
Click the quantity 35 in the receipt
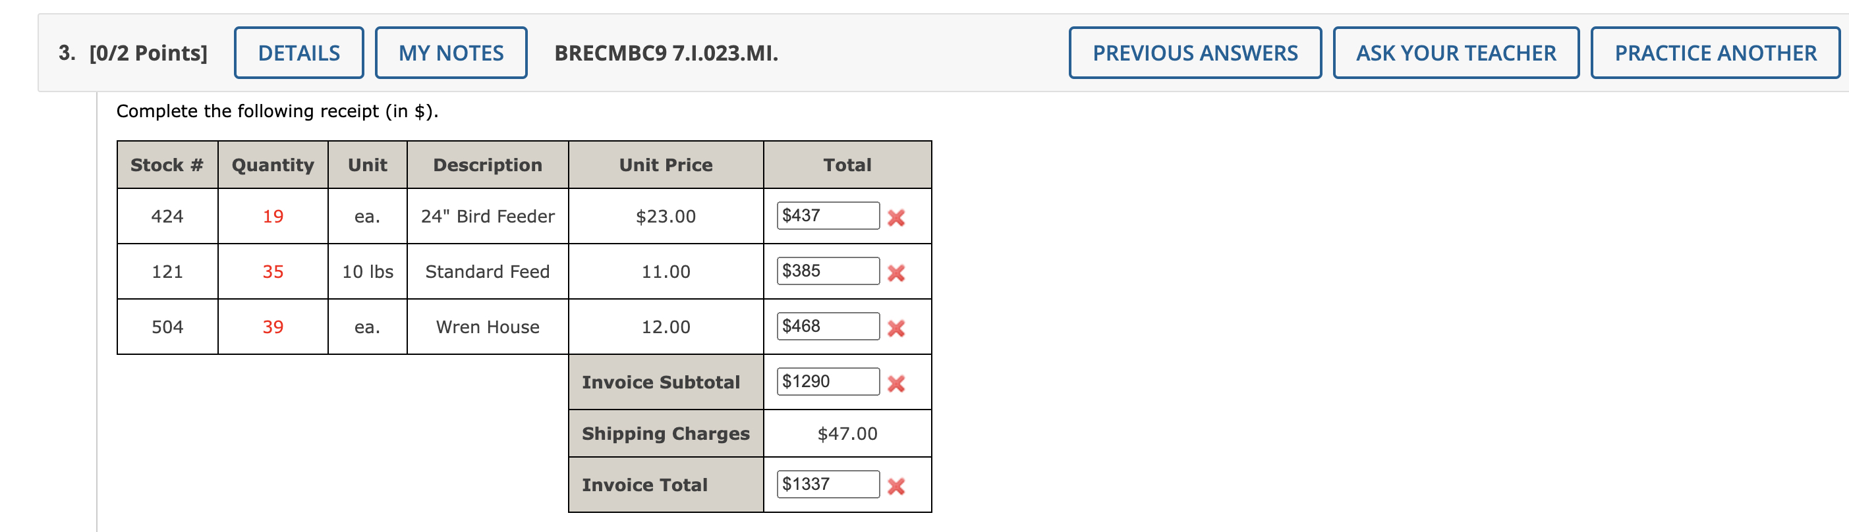(x=273, y=271)
